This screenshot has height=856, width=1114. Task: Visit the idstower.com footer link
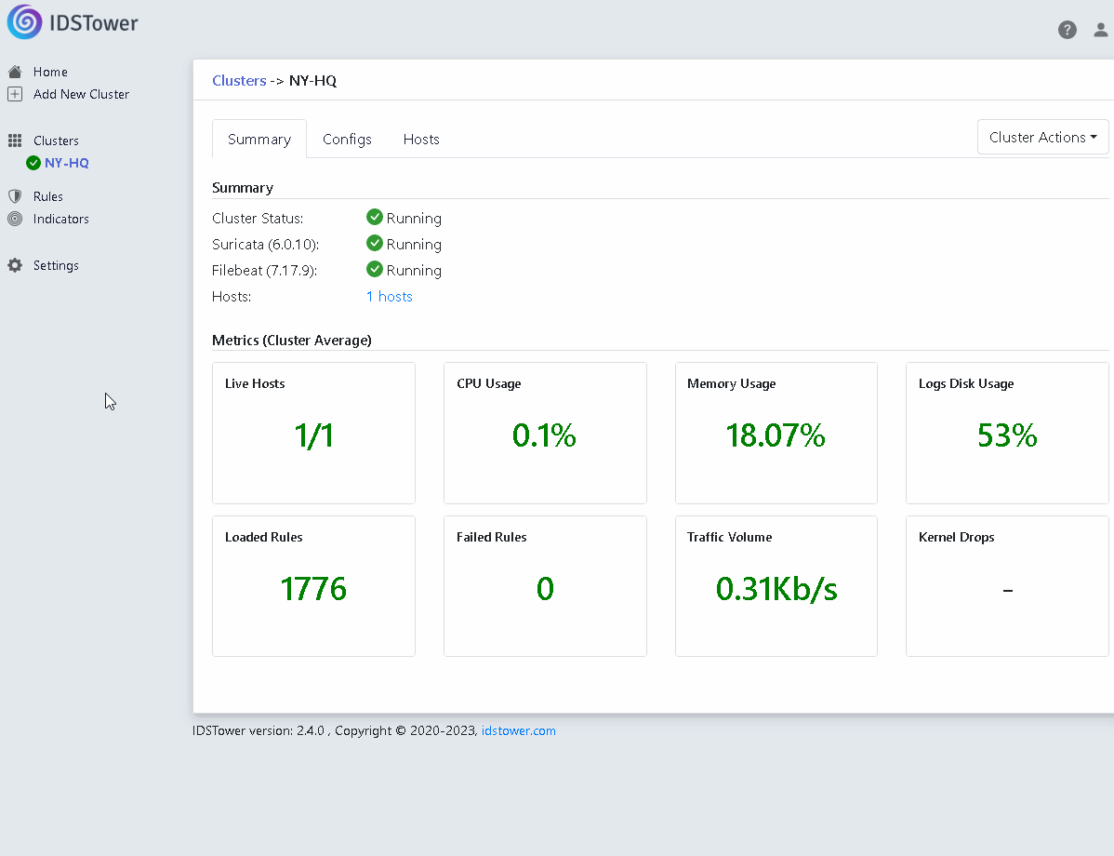pos(519,731)
